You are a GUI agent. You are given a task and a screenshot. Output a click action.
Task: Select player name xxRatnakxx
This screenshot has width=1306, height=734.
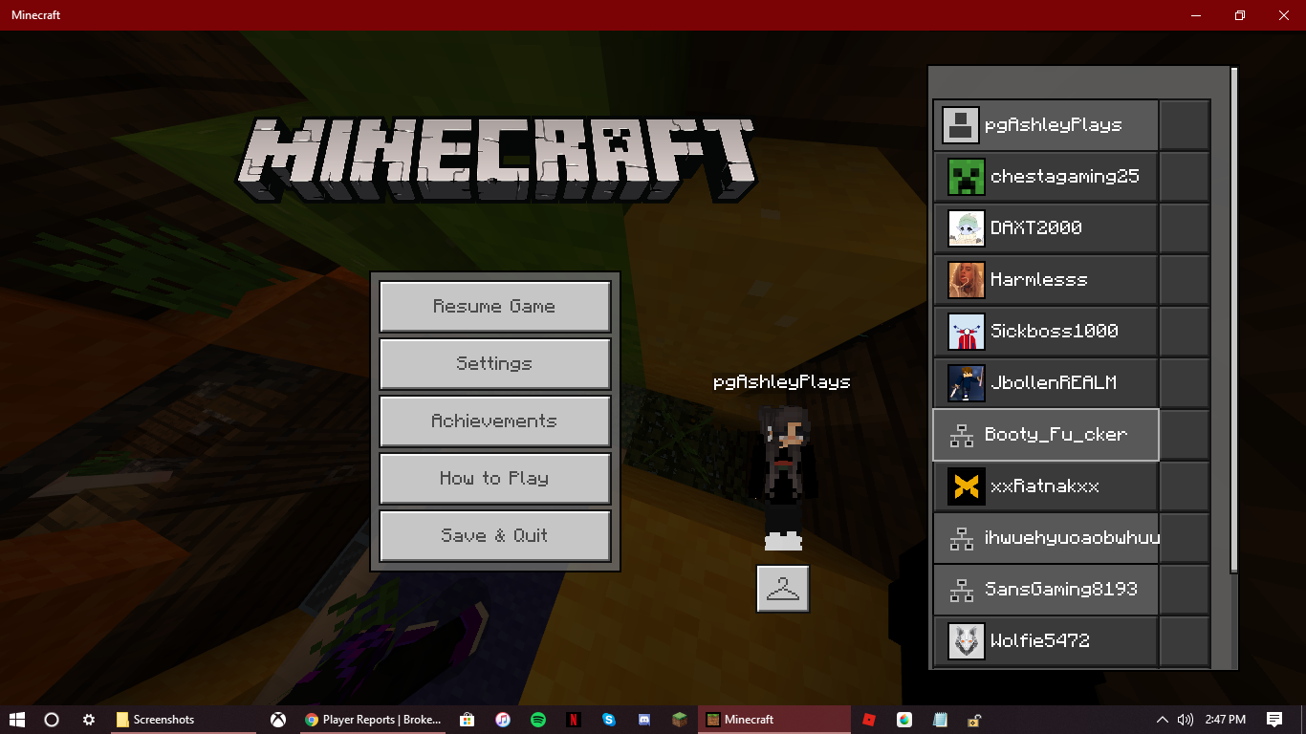1045,486
